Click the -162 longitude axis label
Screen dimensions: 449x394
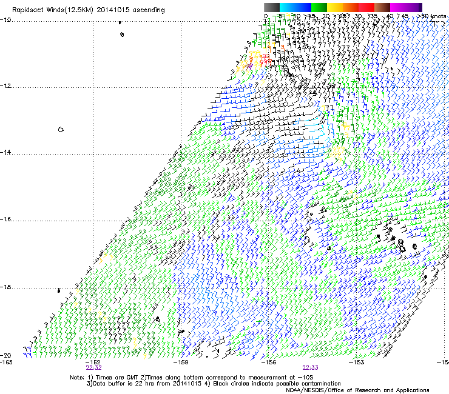tap(93, 362)
